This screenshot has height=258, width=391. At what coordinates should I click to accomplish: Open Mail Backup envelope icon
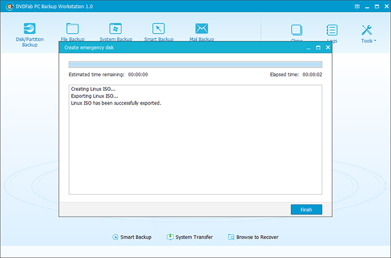click(x=202, y=29)
